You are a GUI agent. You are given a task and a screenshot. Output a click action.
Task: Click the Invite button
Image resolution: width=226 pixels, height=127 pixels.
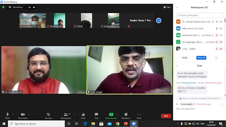coord(185,58)
